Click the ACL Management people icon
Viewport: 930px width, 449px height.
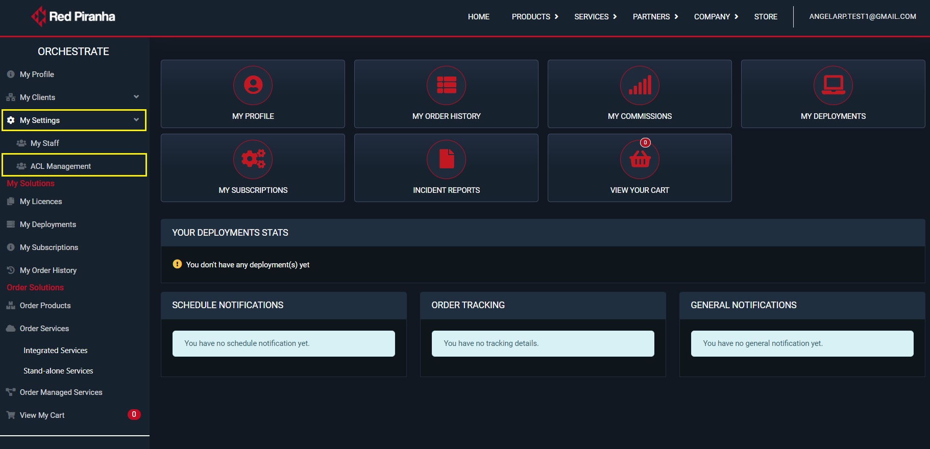click(21, 166)
